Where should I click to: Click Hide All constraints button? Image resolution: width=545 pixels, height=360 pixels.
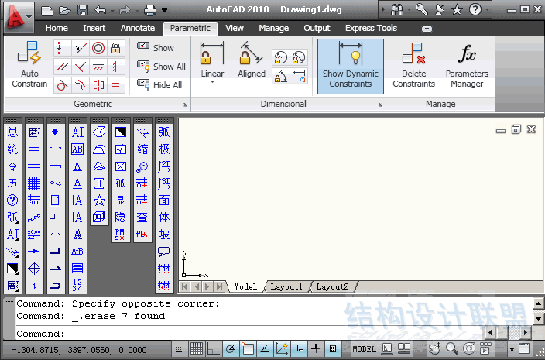[x=159, y=84]
